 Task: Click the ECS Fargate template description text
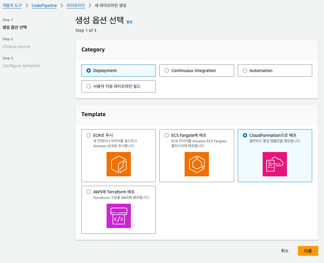click(x=199, y=144)
